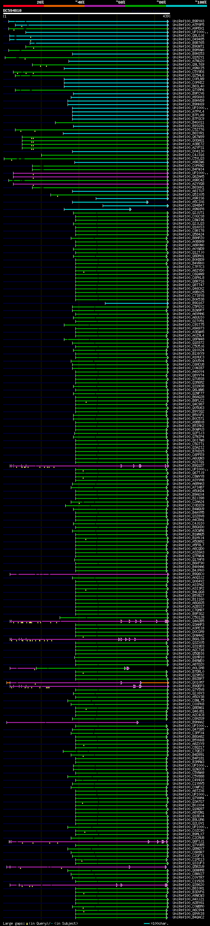Open hit UniRef100_Q1MZY1
Screen dimensions: 210x926
[188, 57]
